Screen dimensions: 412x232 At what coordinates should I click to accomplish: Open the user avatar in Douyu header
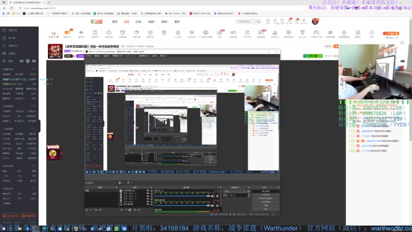tap(315, 21)
